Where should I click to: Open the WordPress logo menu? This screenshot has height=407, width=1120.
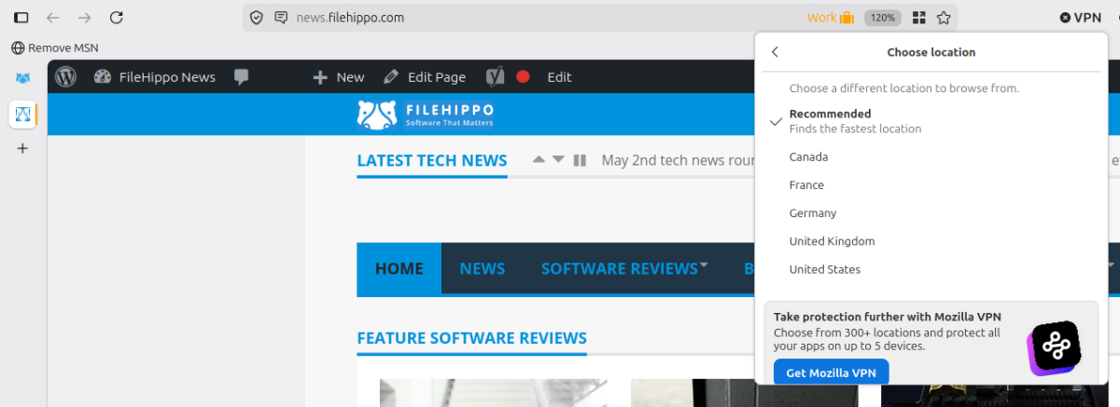[65, 77]
